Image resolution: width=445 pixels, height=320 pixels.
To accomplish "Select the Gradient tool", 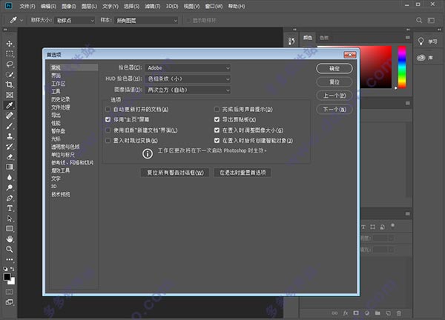I will coord(10,167).
